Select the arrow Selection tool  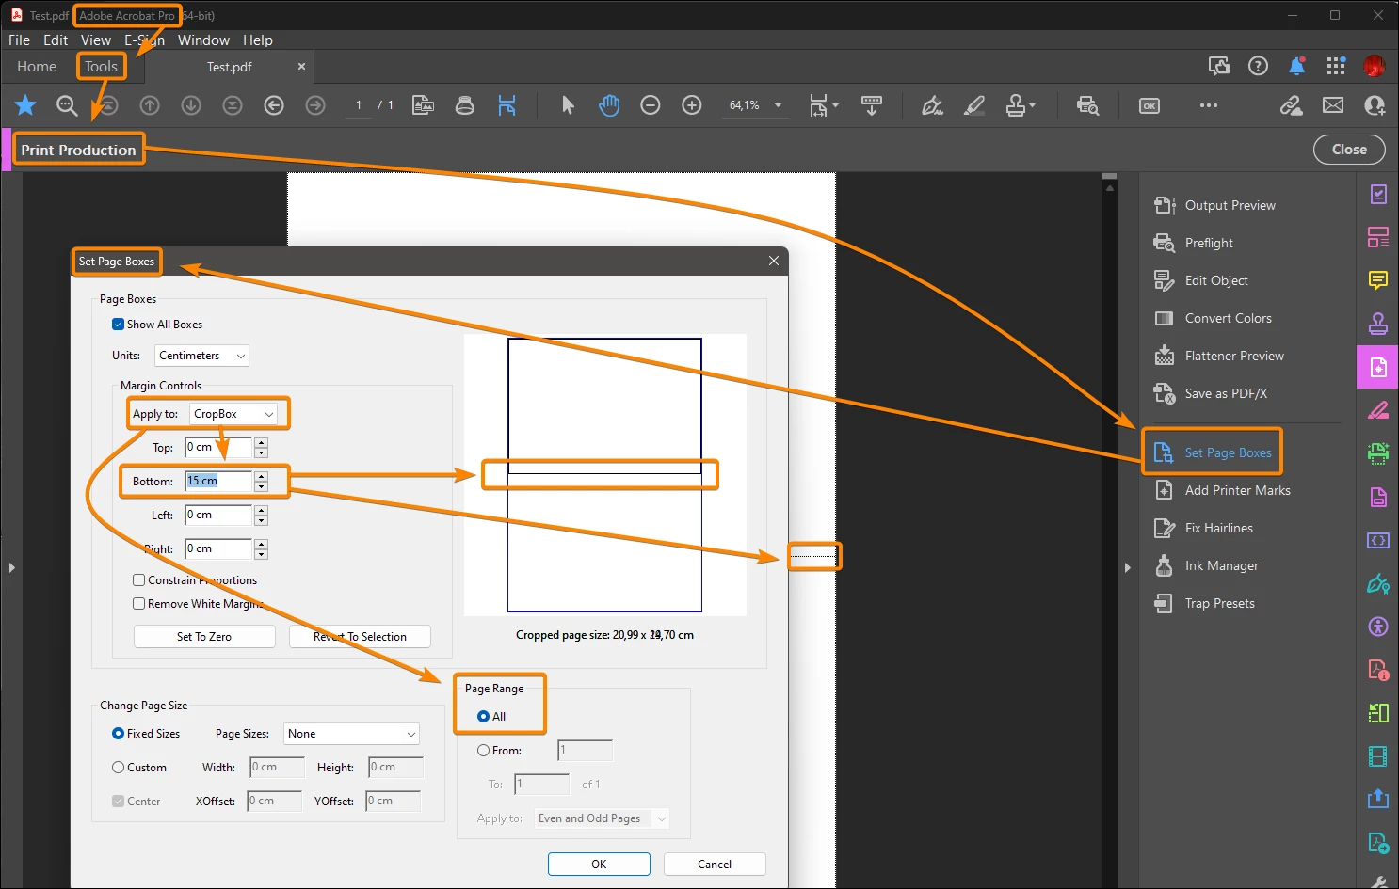pos(568,105)
